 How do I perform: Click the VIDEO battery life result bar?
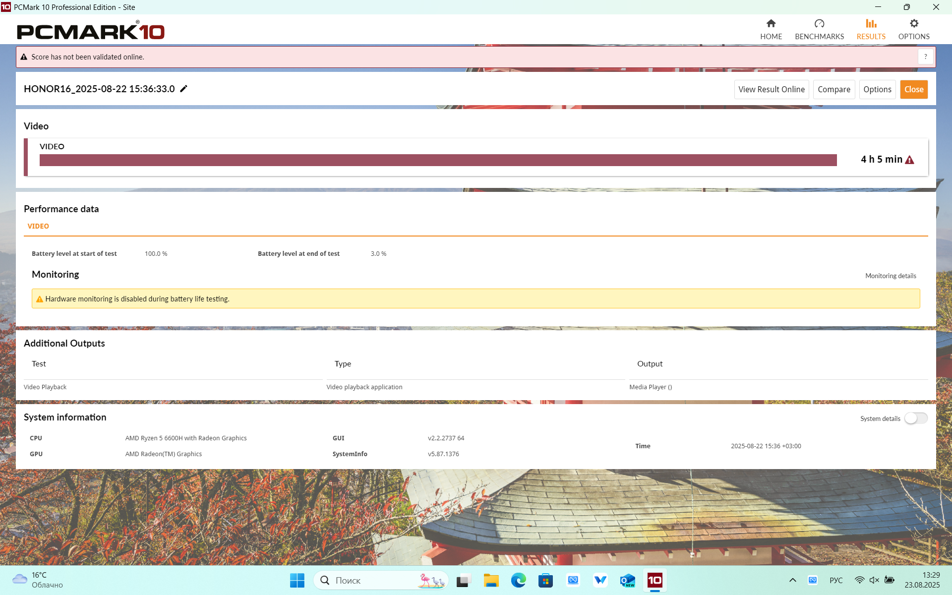[438, 160]
